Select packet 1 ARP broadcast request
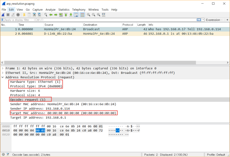The image size is (230, 157). coord(115,29)
